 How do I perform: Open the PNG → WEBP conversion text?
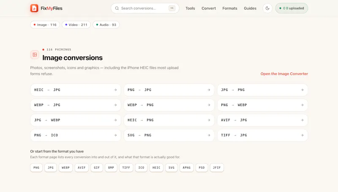click(x=234, y=105)
